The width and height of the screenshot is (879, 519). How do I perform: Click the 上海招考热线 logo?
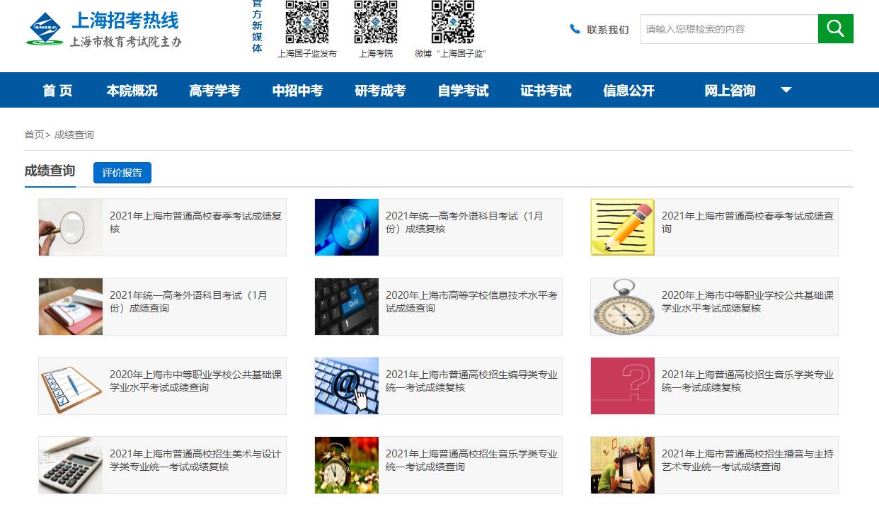coord(104,29)
